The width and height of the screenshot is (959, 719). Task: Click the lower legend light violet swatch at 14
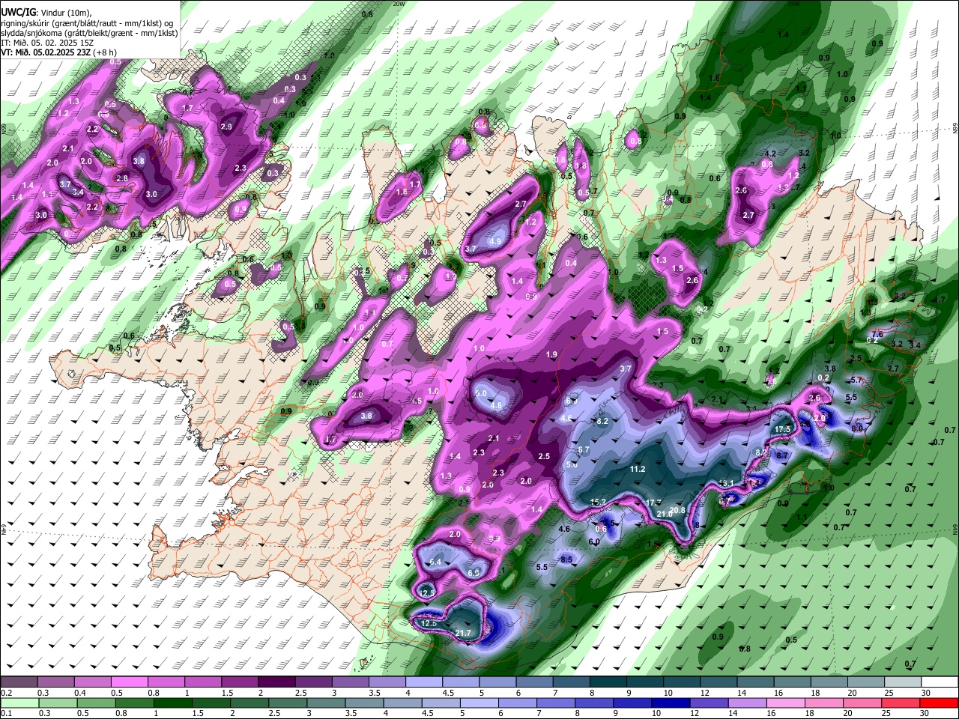(748, 703)
